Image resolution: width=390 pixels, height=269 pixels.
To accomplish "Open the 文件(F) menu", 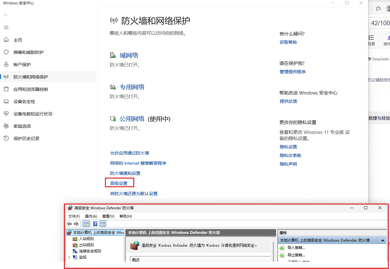I will tap(74, 216).
